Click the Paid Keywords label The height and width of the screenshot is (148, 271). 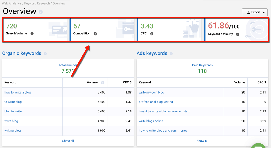202,65
